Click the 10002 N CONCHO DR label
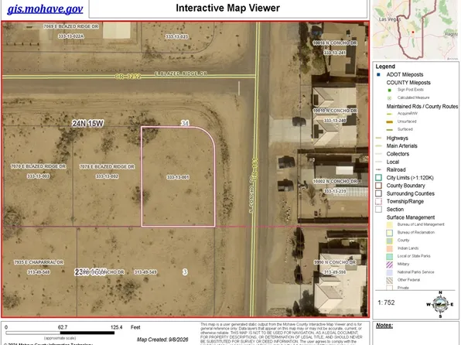 click(335, 182)
